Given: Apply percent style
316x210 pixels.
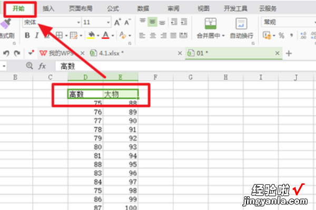Looking at the screenshot, I should tap(282, 36).
